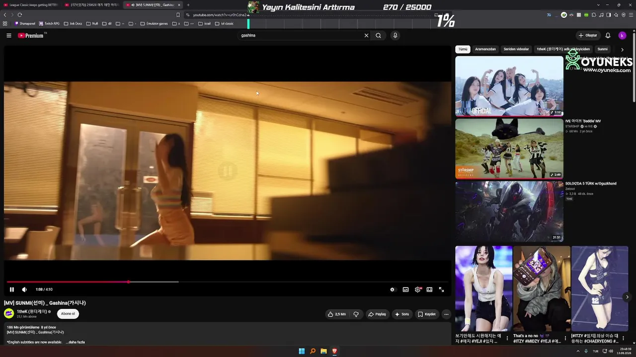Toggle subtitles in the video player

(405, 290)
